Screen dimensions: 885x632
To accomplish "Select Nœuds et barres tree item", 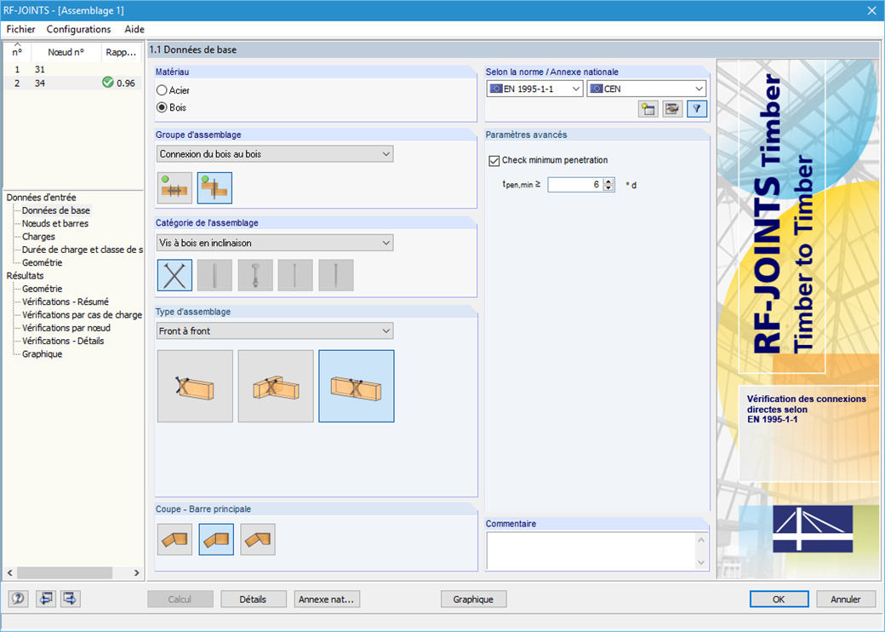I will coord(55,223).
